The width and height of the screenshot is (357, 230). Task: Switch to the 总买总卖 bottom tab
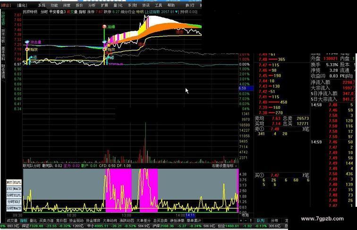(160, 221)
